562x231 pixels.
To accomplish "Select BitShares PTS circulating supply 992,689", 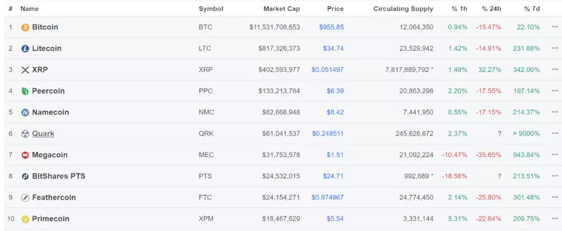I will pos(418,176).
